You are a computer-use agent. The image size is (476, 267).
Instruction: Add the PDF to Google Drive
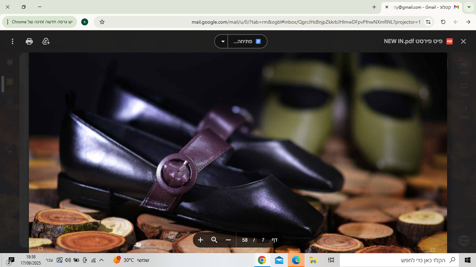click(46, 41)
